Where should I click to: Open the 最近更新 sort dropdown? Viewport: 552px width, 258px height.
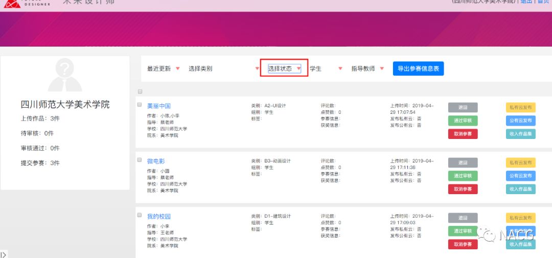[x=164, y=68]
